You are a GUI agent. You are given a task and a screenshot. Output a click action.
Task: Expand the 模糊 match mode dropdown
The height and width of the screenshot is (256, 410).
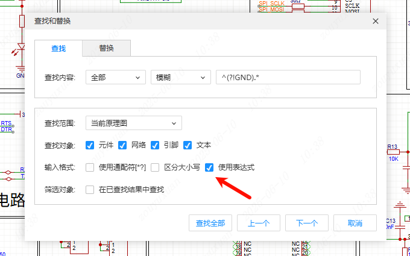180,77
